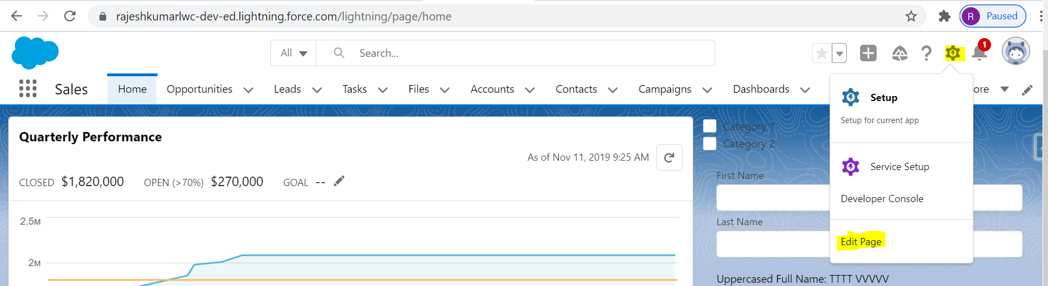Bookmark page with address bar star
This screenshot has height=286, width=1048.
point(911,17)
